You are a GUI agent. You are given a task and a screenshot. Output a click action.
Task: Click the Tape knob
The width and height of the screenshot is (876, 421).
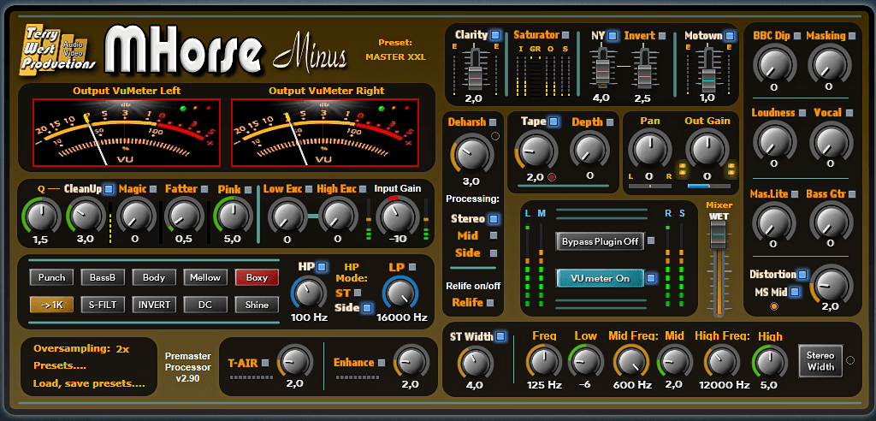(x=536, y=150)
